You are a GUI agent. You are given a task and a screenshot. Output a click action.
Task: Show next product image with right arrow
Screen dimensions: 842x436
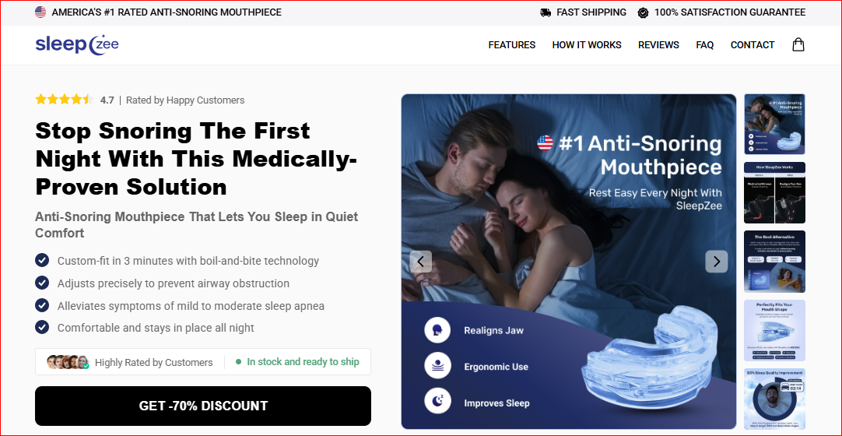(x=717, y=262)
